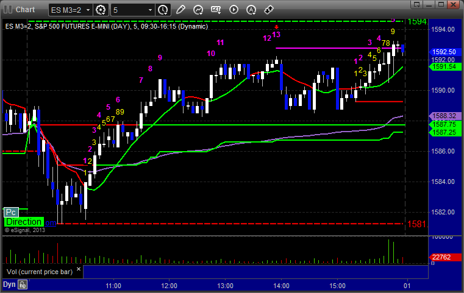
Task: Click the 1594.00 price axis label
Action: (443, 29)
